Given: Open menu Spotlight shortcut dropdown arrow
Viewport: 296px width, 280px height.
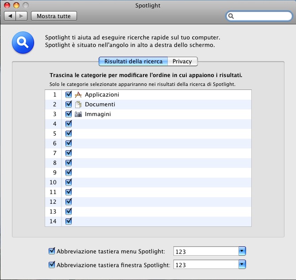Looking at the screenshot, I should [x=242, y=251].
